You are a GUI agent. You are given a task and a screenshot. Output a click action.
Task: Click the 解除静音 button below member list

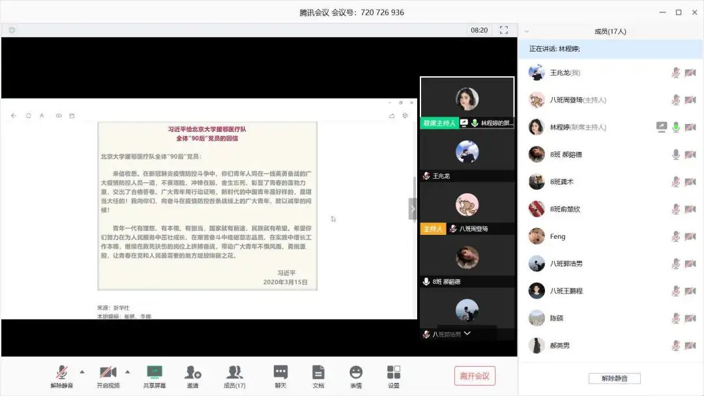pyautogui.click(x=614, y=378)
